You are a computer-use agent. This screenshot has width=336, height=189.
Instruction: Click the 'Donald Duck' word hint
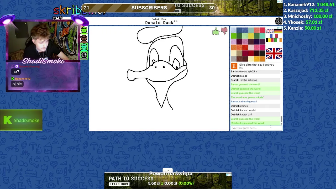click(159, 23)
